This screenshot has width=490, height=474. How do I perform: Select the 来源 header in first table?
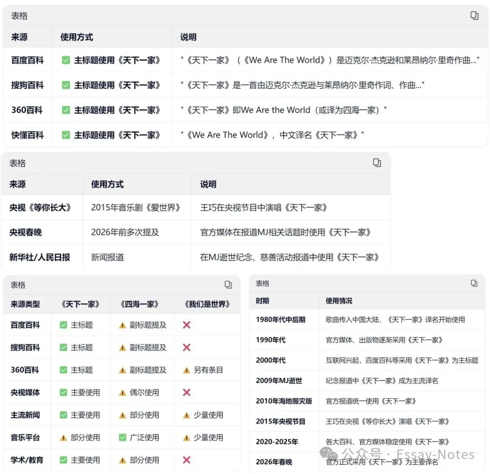(20, 37)
